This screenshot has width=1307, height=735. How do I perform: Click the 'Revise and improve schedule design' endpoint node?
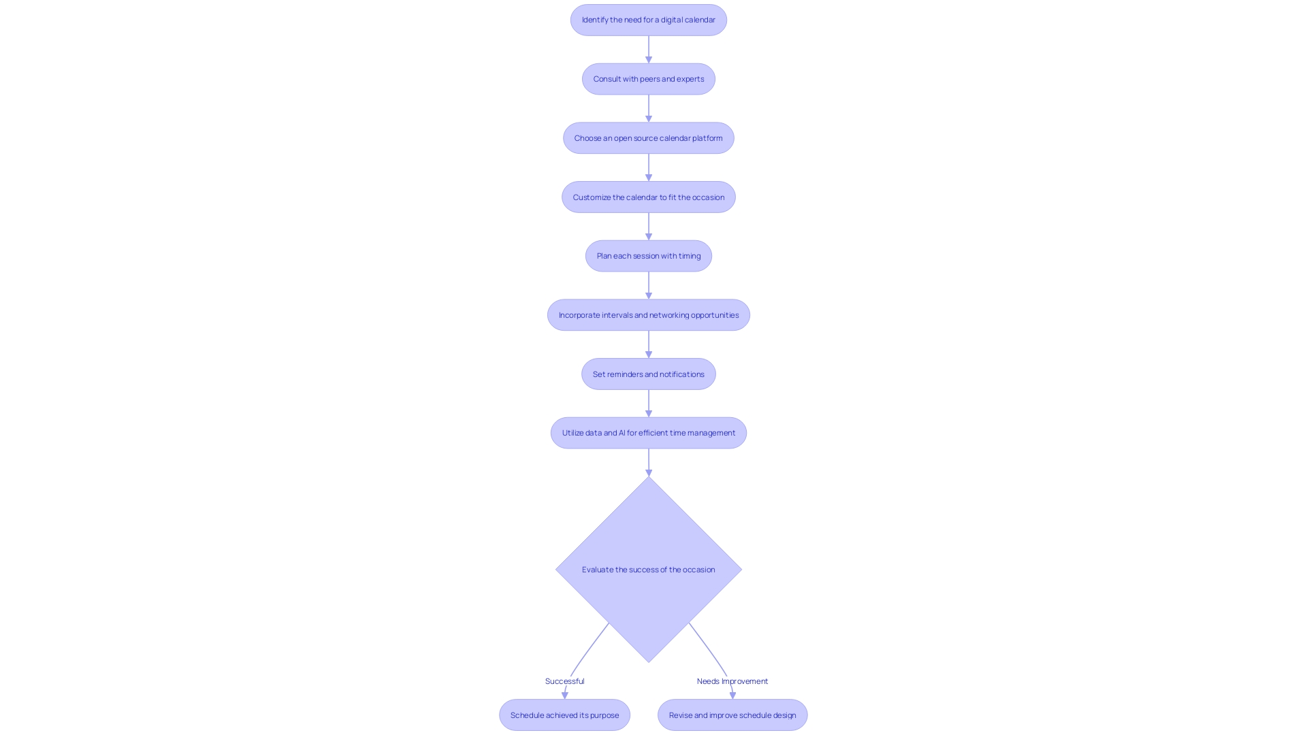click(732, 715)
